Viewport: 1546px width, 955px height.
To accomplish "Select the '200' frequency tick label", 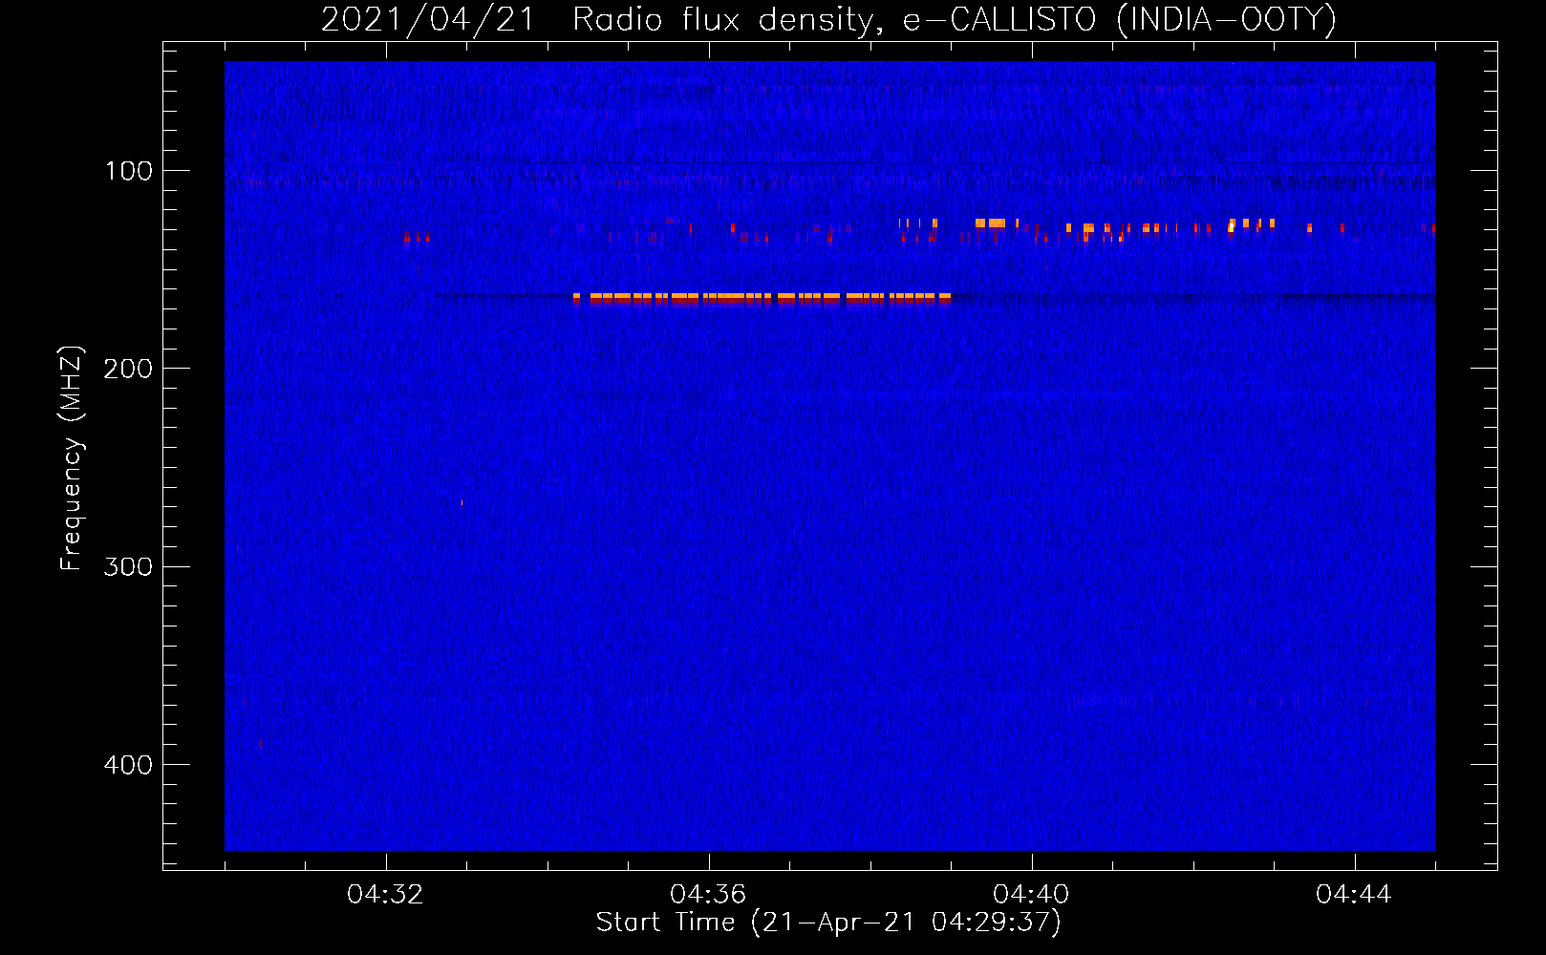I will (x=129, y=369).
